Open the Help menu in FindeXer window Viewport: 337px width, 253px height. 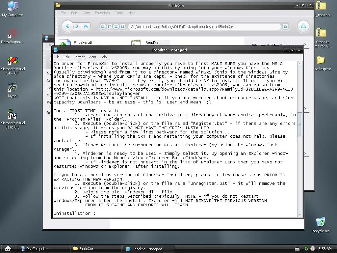(x=132, y=13)
